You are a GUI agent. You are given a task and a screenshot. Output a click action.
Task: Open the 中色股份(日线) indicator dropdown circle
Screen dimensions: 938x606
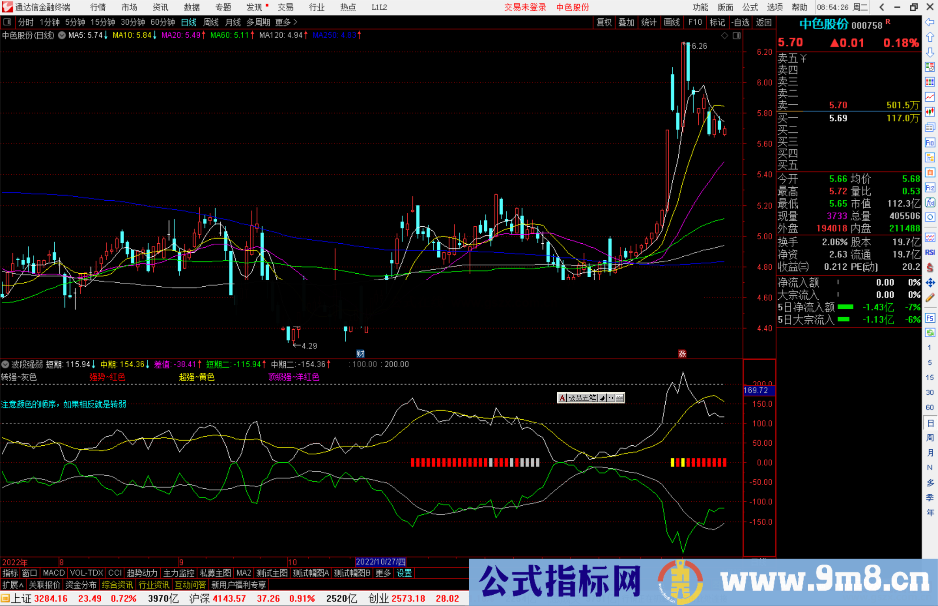pyautogui.click(x=62, y=35)
